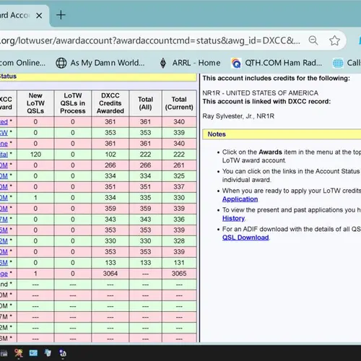Screen dimensions: 361x361
Task: Click the blue monitor icon in taskbar
Action: pos(33,353)
